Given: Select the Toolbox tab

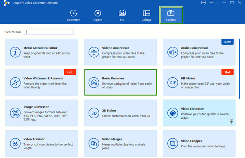Looking at the screenshot, I should [x=171, y=15].
